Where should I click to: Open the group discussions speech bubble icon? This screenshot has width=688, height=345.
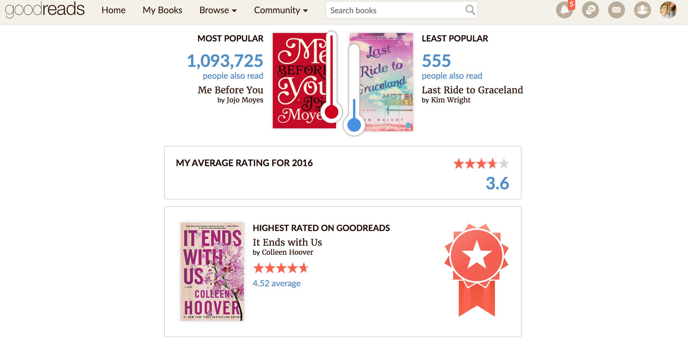[x=590, y=10]
